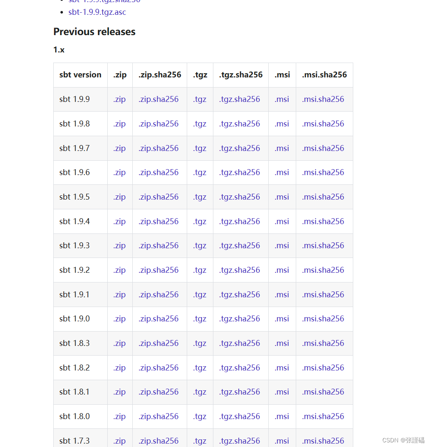Download the .zip for sbt 1.9.1
The height and width of the screenshot is (447, 431).
click(120, 295)
